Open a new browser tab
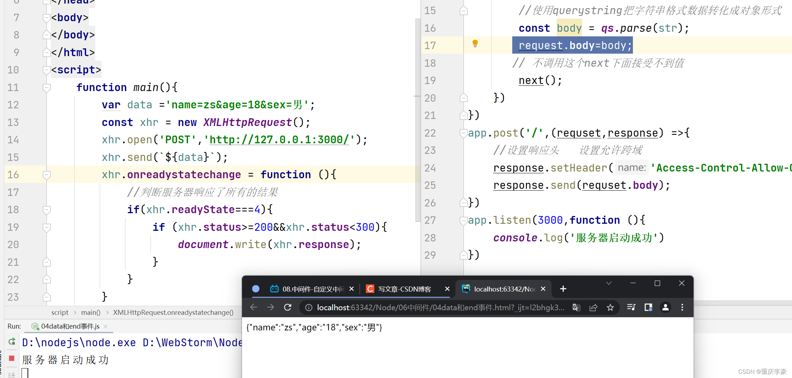792x378 pixels. click(563, 289)
